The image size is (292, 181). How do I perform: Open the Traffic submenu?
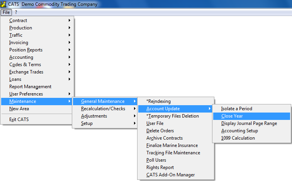pos(36,35)
